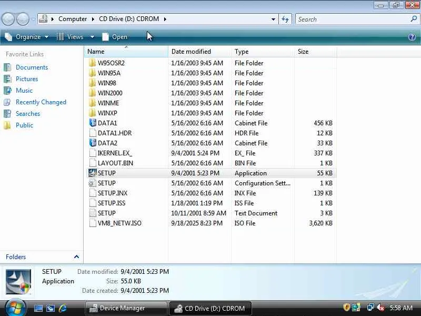Click the IKERNEL.EX_ file icon
The width and height of the screenshot is (421, 316).
93,153
